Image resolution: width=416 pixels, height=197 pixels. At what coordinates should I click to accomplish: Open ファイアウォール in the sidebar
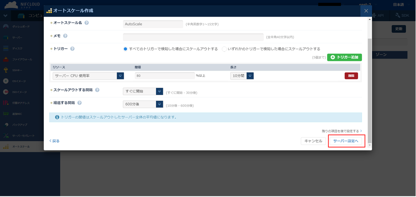coord(22,60)
